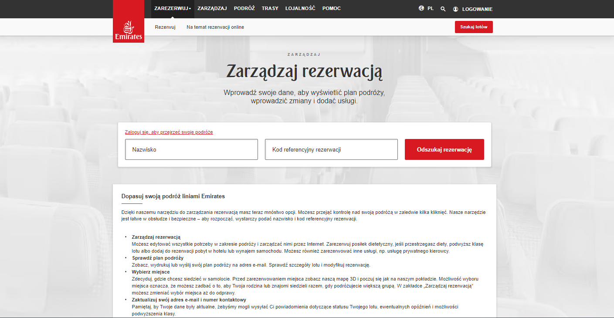Focus the Kod referencyjny rezerwacji field
The height and width of the screenshot is (318, 614).
[331, 149]
